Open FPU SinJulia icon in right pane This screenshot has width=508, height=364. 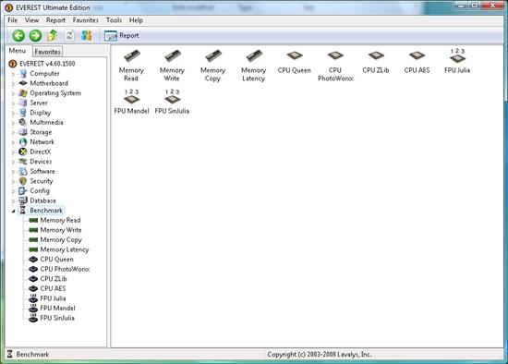(x=172, y=102)
